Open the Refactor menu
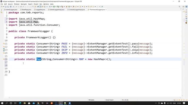The width and height of the screenshot is (188, 105). [17, 4]
